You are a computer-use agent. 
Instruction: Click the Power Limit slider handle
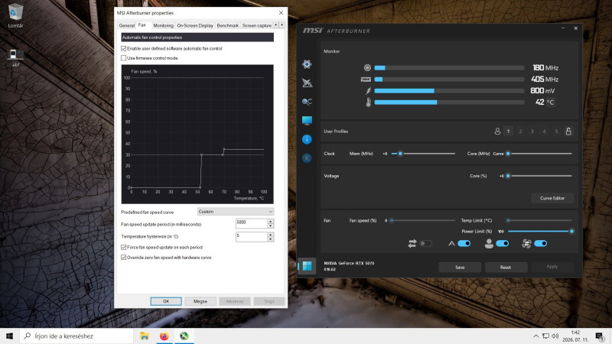point(571,232)
